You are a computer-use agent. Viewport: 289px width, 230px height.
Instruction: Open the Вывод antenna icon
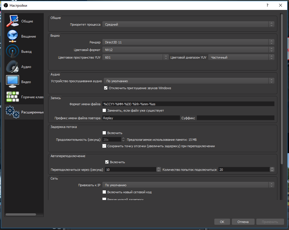click(13, 52)
